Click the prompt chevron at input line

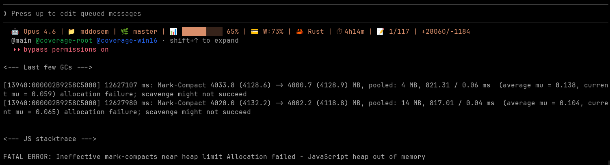click(x=5, y=14)
